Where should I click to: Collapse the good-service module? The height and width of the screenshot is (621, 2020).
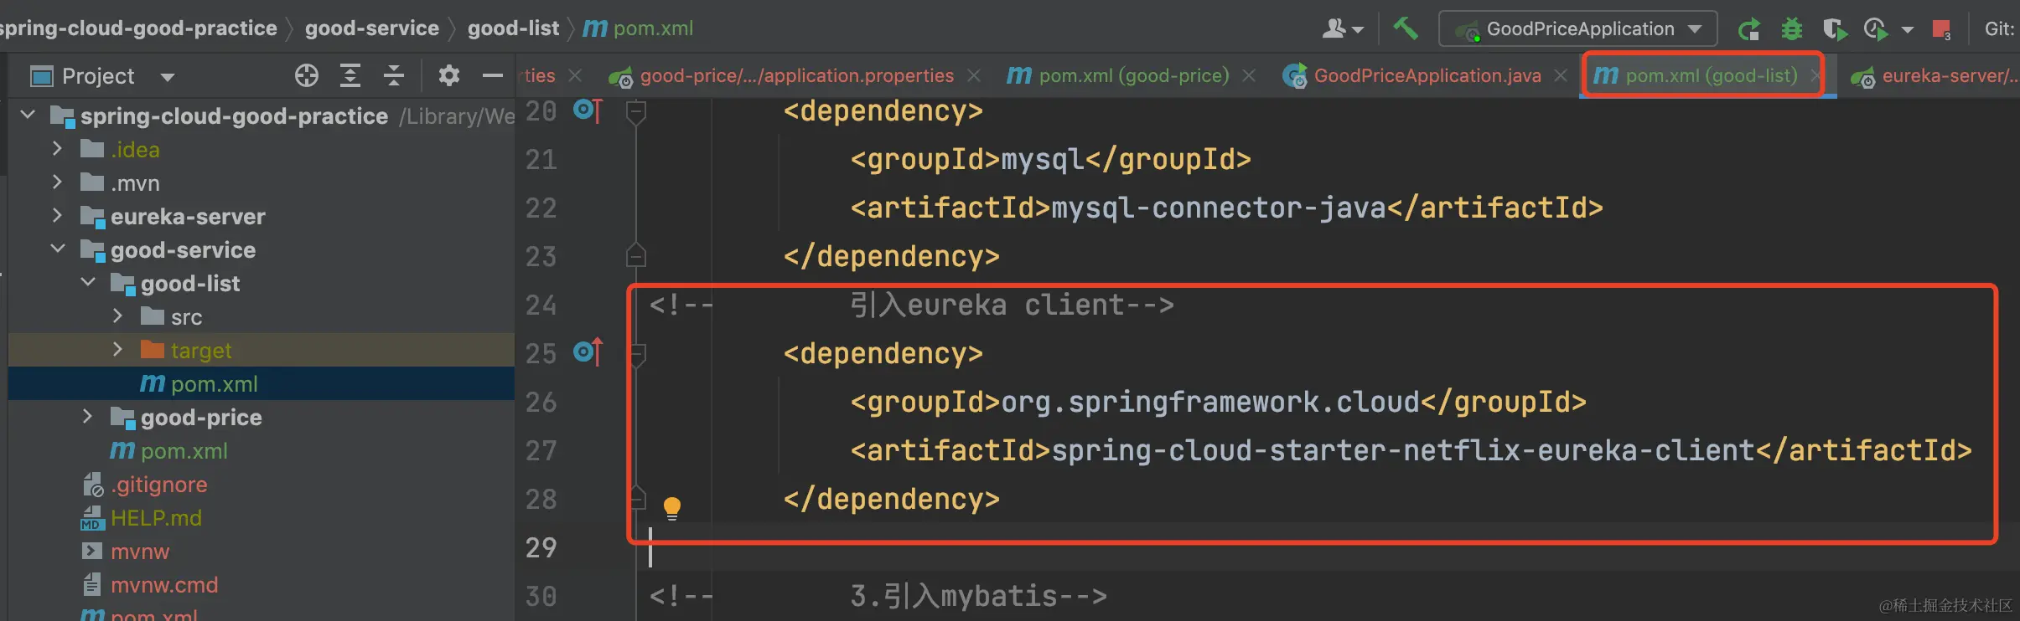click(58, 249)
